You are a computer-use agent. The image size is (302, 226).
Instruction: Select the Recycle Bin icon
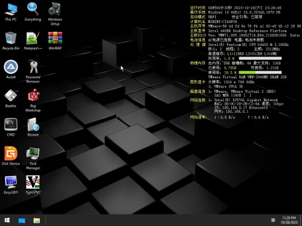pos(11,41)
